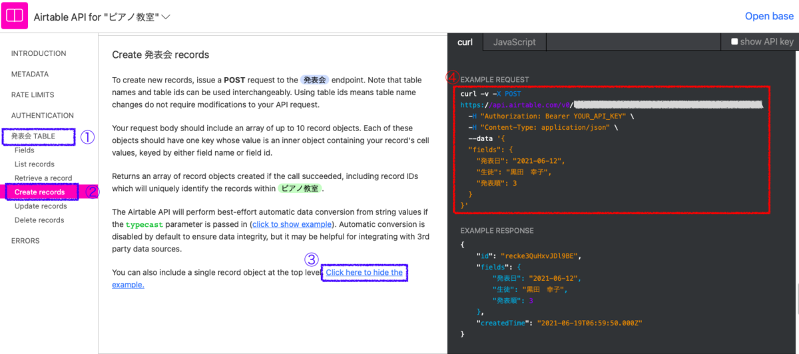Open the "Open base" link
799x354 pixels.
click(x=769, y=16)
